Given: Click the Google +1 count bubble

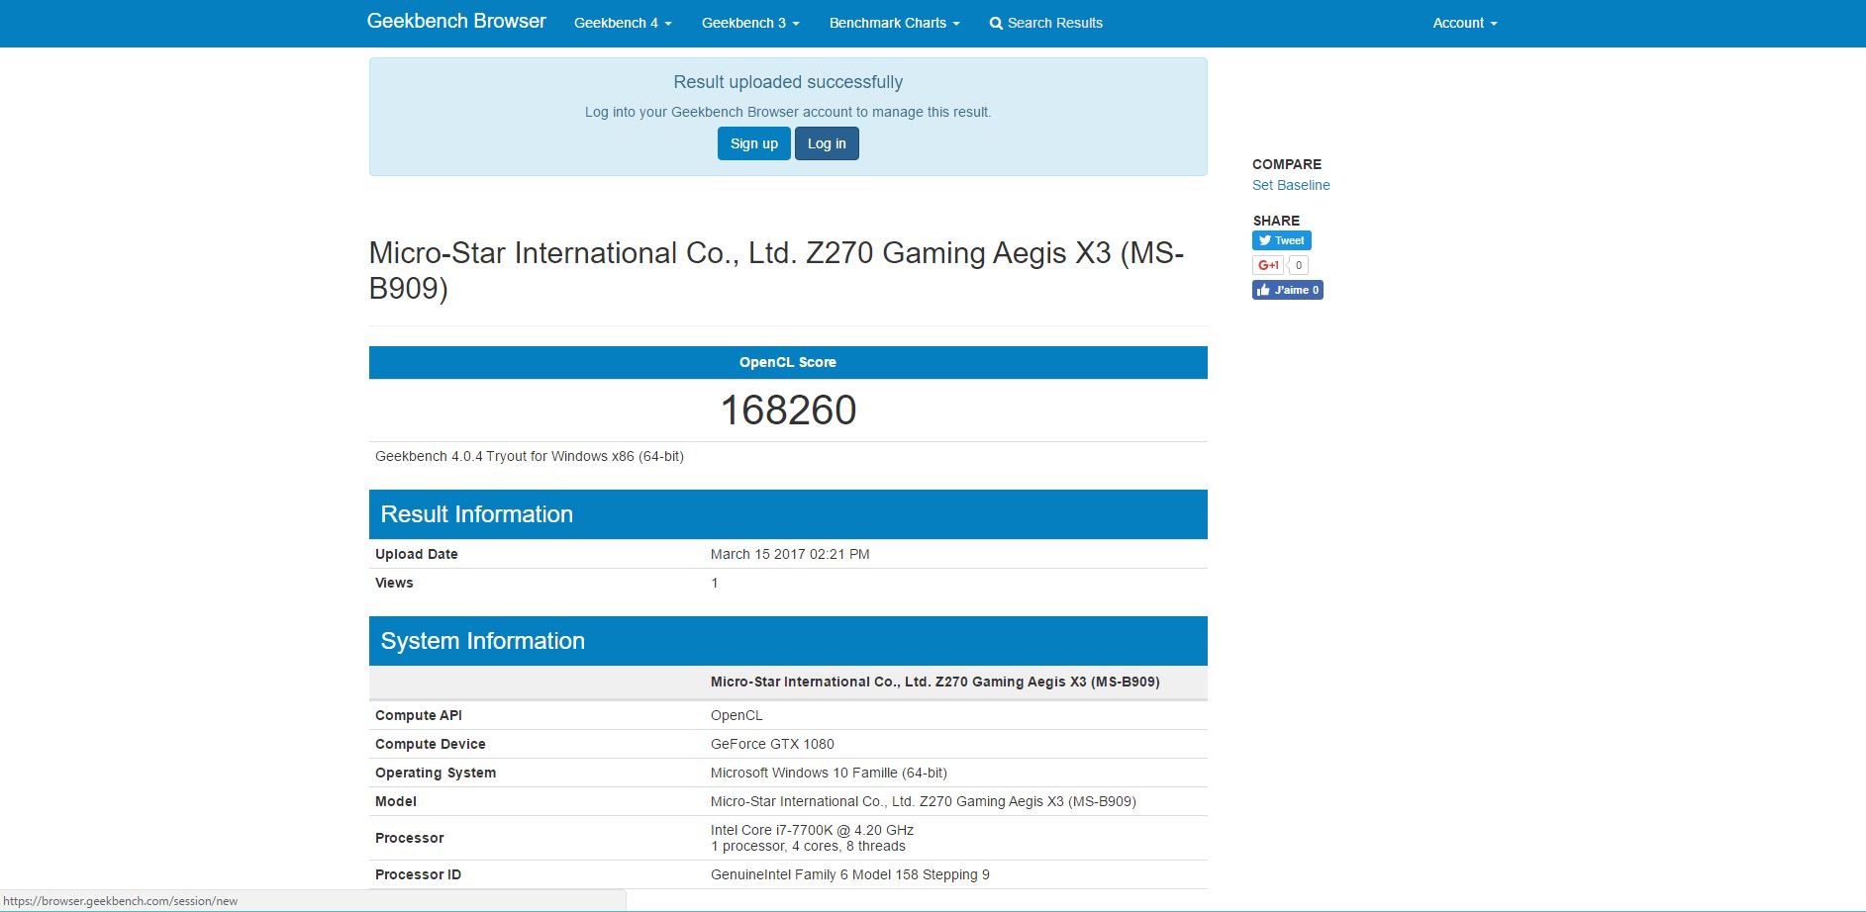Looking at the screenshot, I should coord(1298,265).
